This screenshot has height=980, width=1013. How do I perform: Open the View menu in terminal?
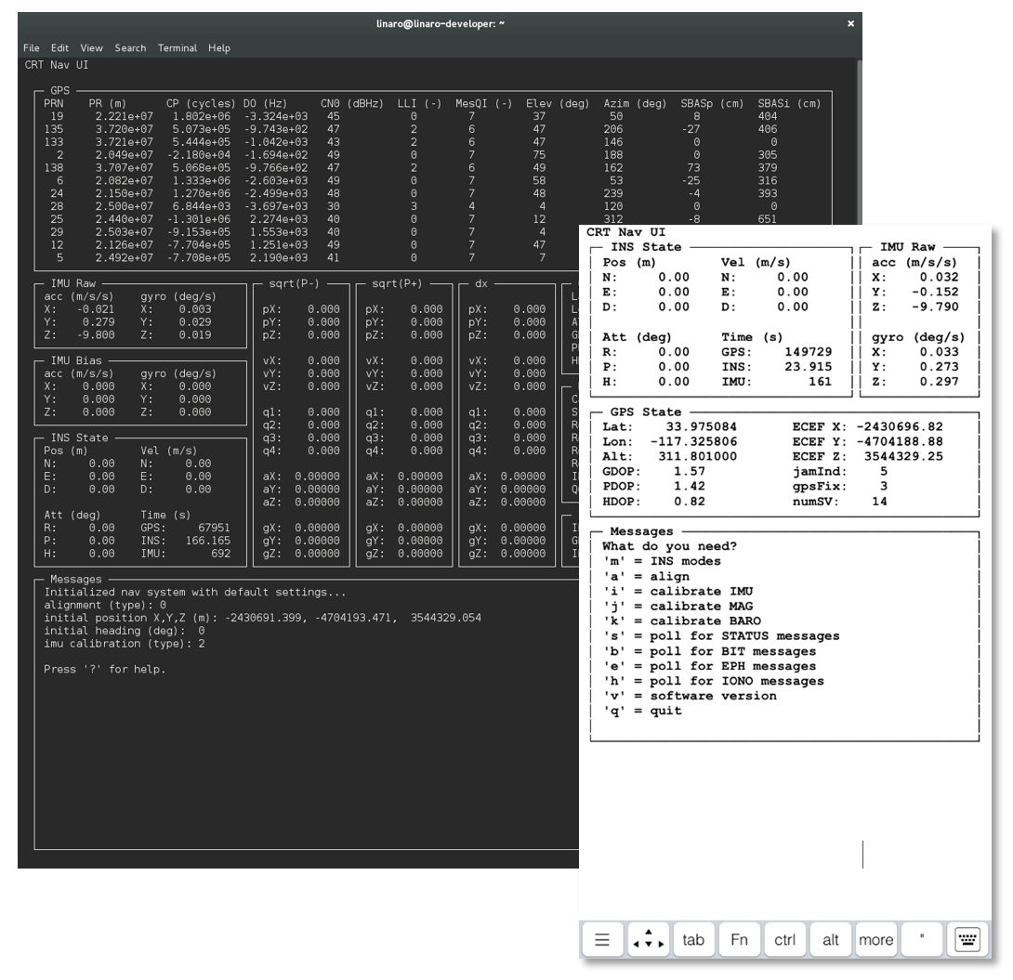coord(91,47)
